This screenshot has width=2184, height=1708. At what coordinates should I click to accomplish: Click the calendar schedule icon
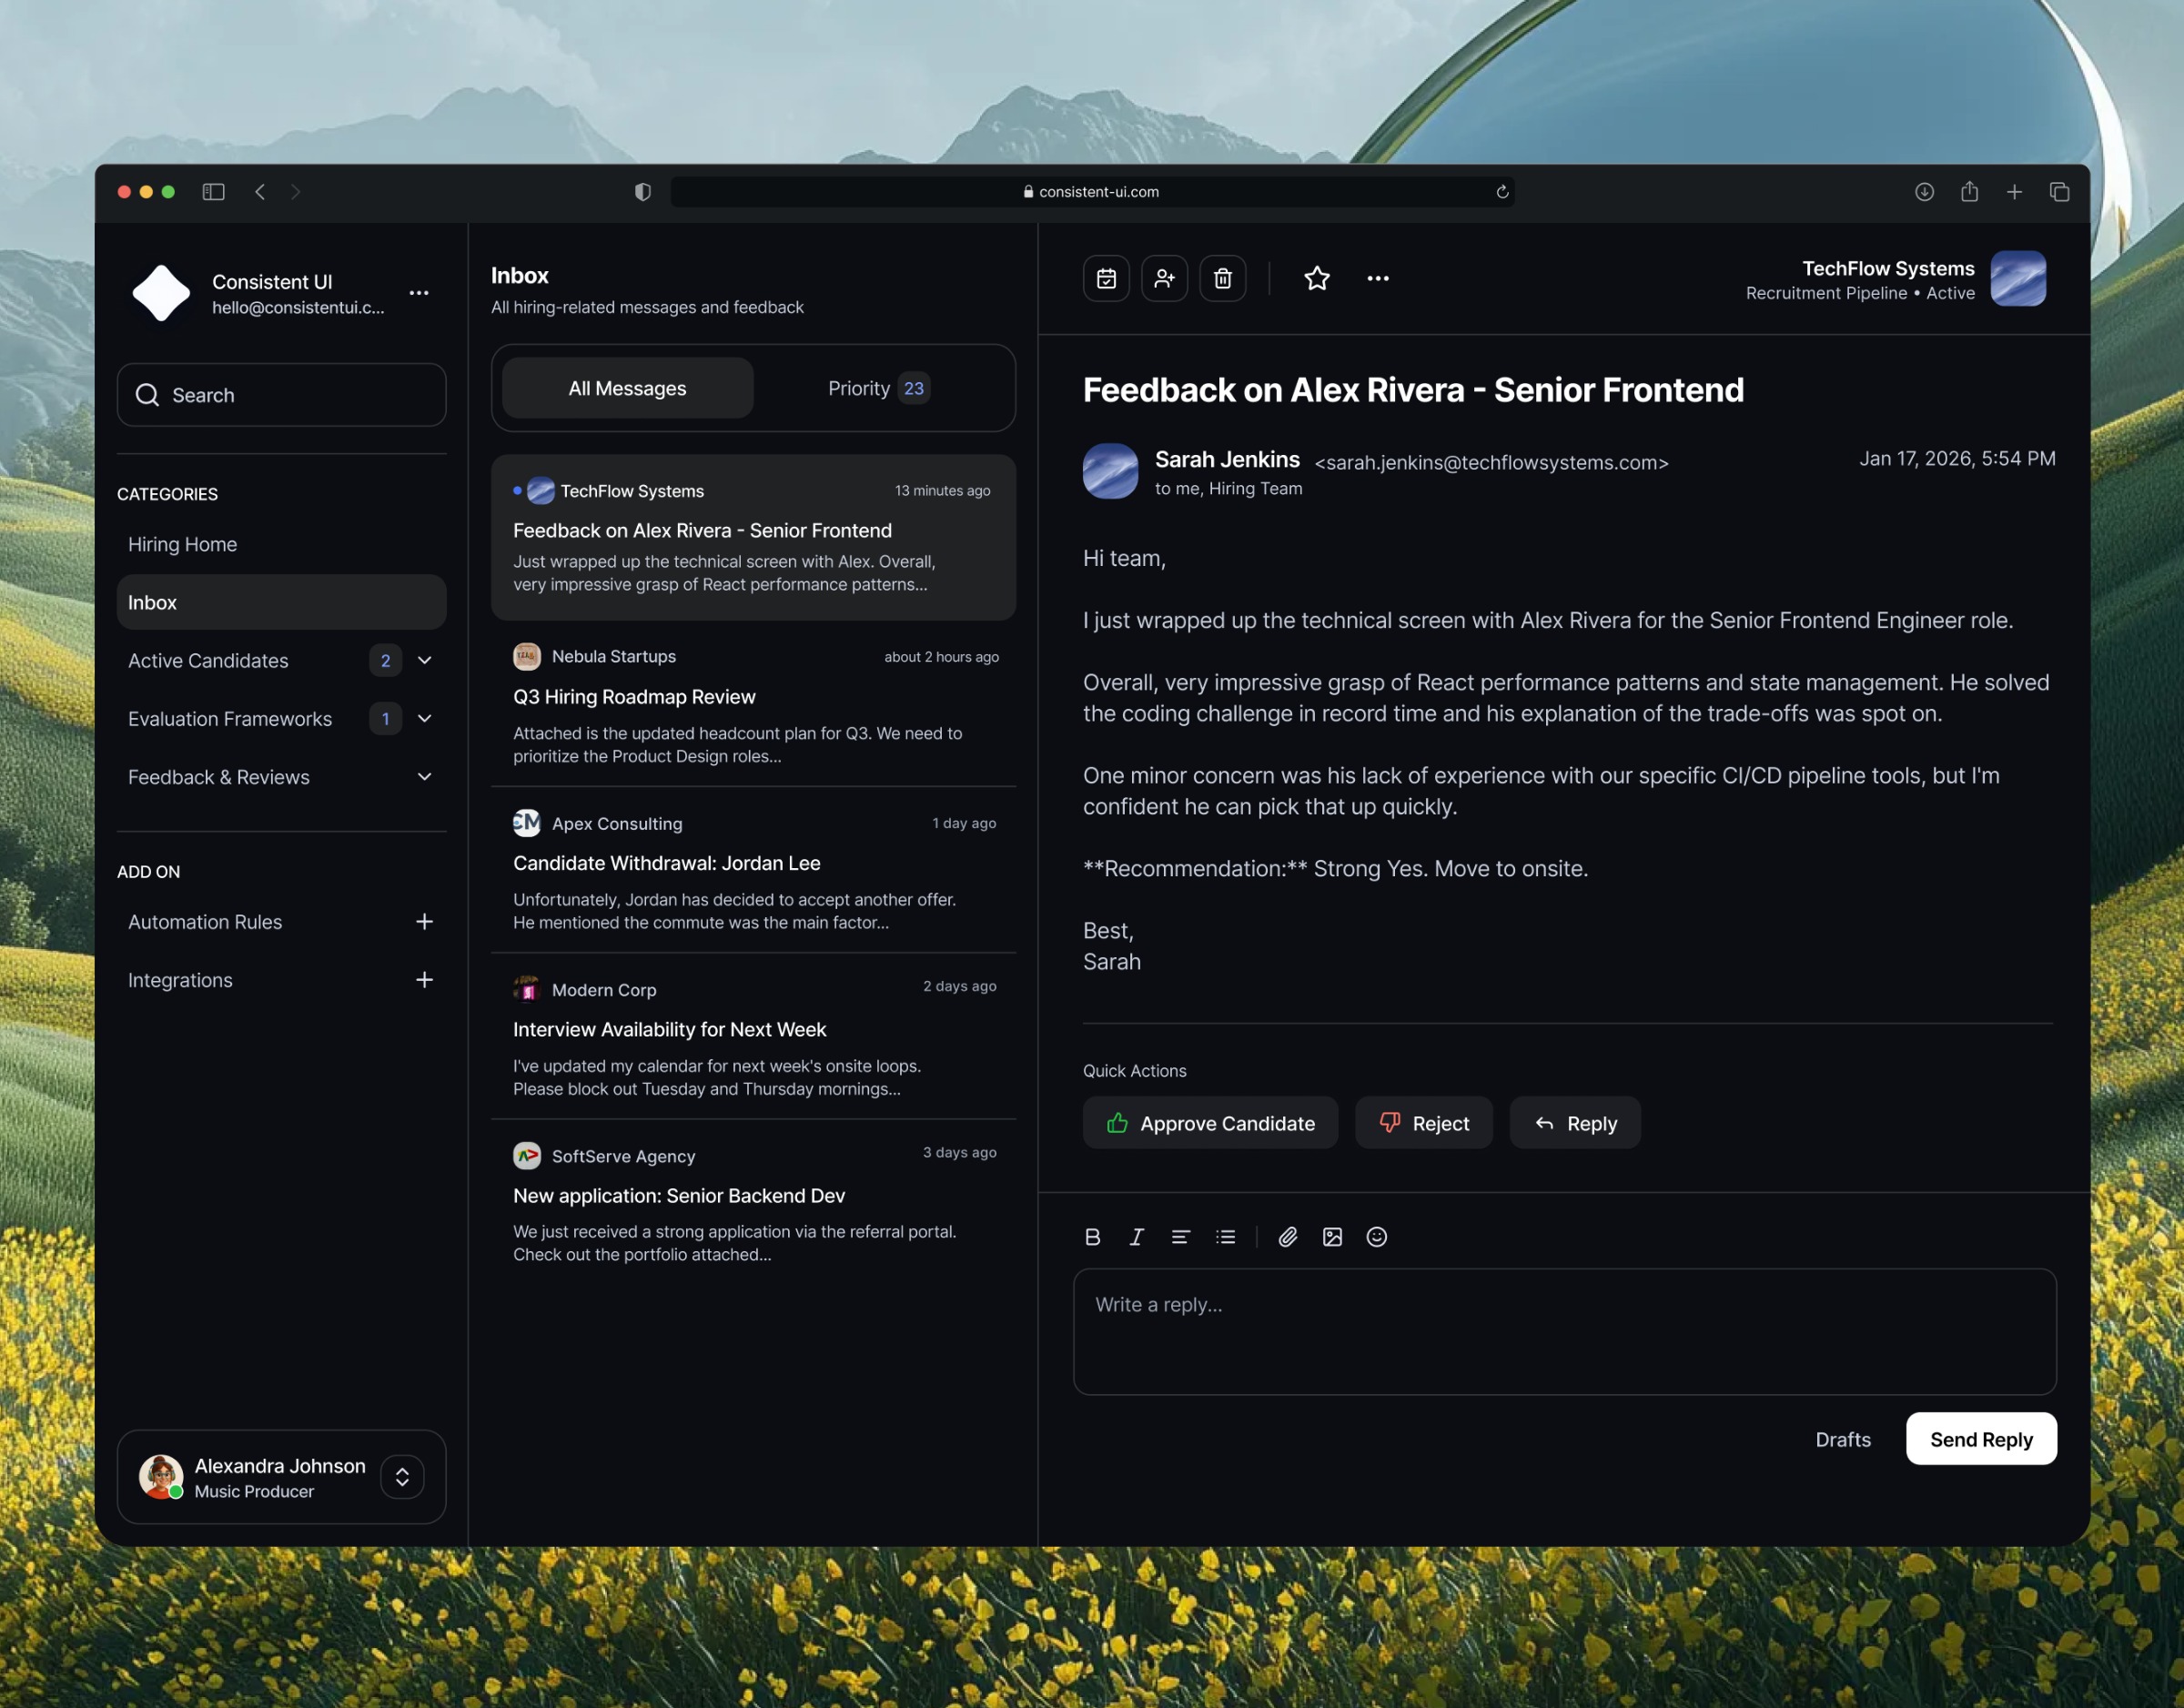1106,278
